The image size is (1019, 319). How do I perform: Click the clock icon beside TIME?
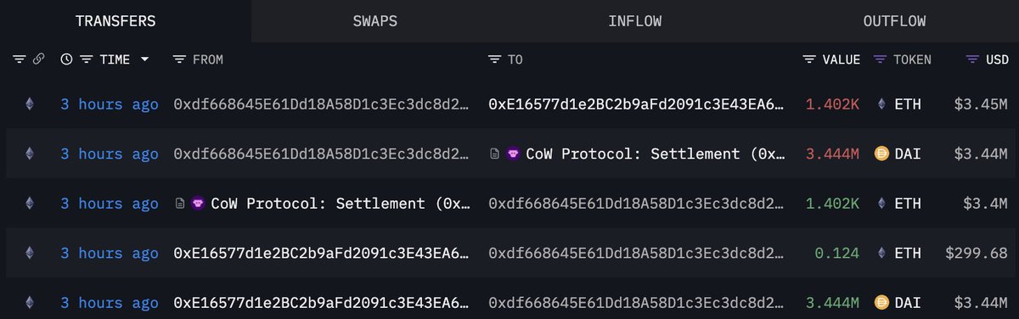tap(66, 60)
